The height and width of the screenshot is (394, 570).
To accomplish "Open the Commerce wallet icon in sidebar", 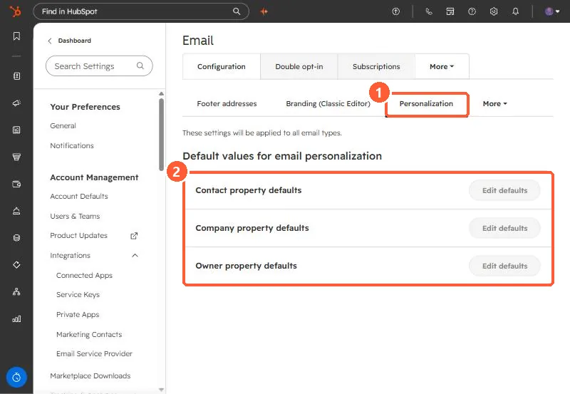I will pyautogui.click(x=16, y=184).
